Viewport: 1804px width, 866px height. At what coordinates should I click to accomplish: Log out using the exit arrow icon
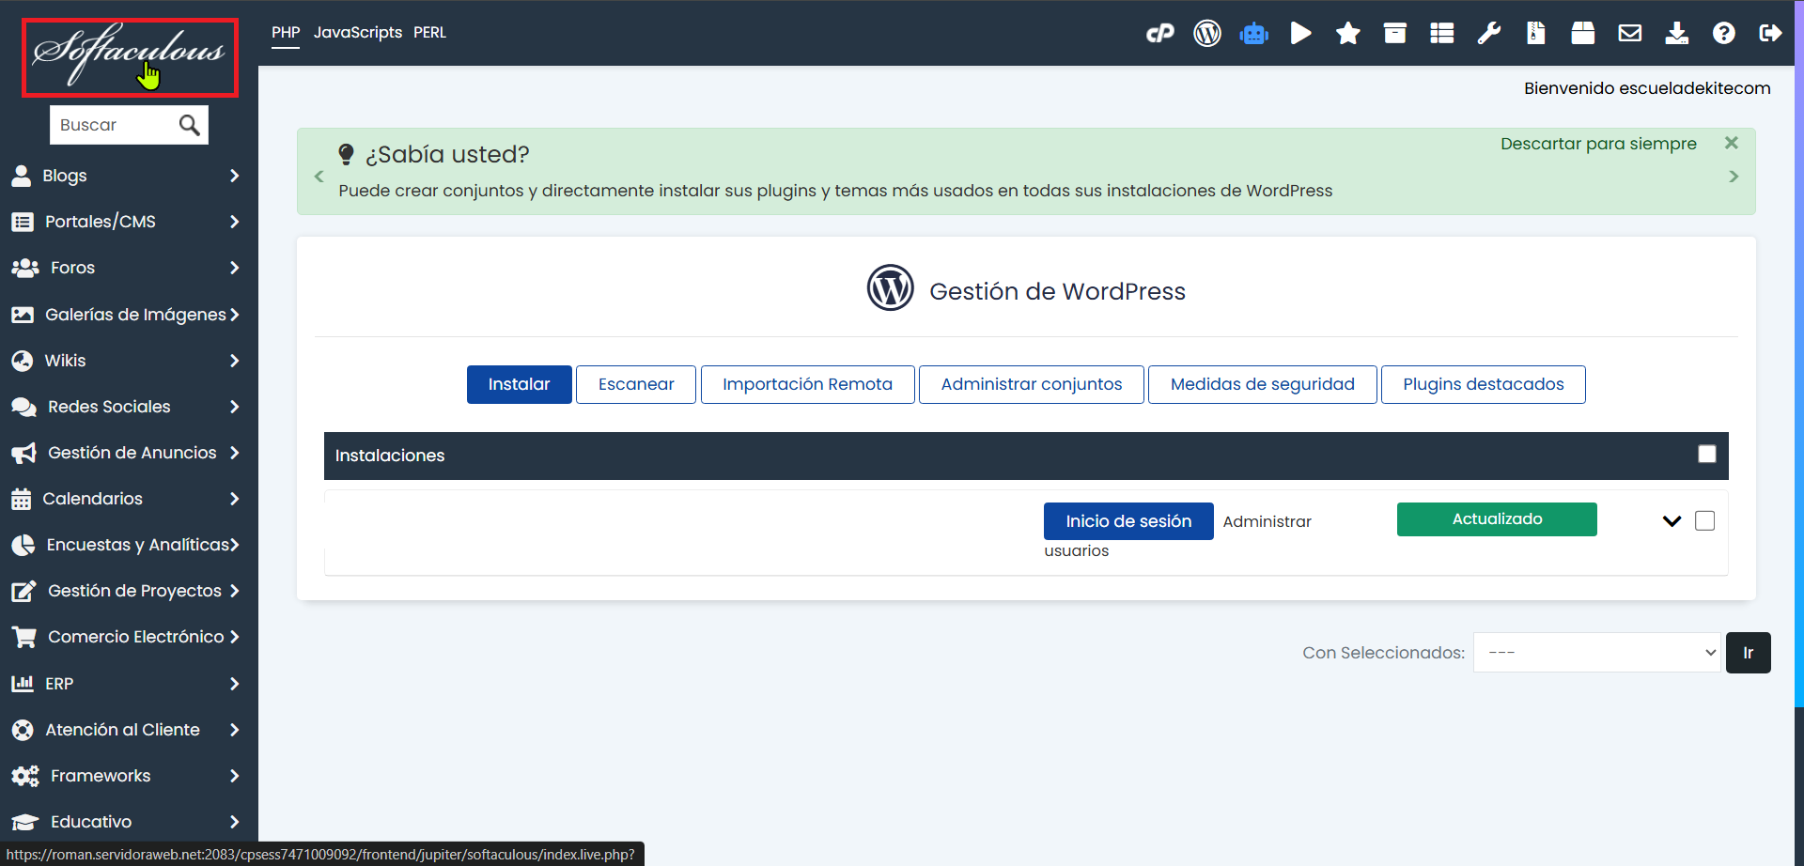[x=1771, y=34]
